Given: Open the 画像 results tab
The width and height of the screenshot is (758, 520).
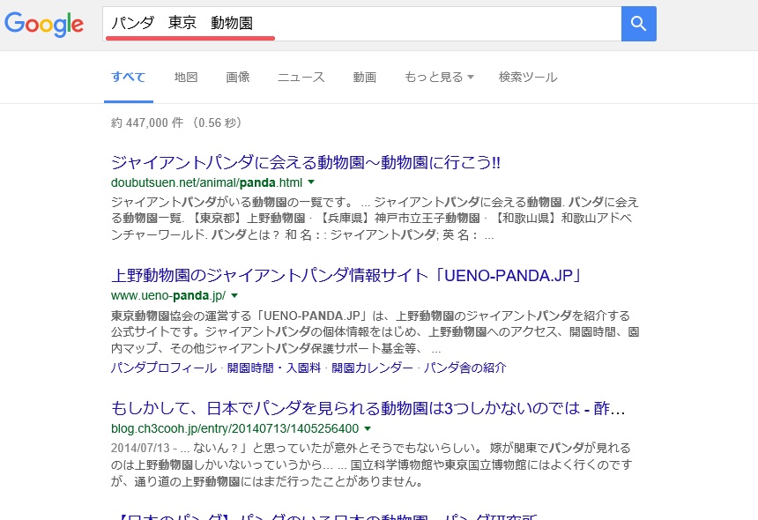Looking at the screenshot, I should (238, 78).
